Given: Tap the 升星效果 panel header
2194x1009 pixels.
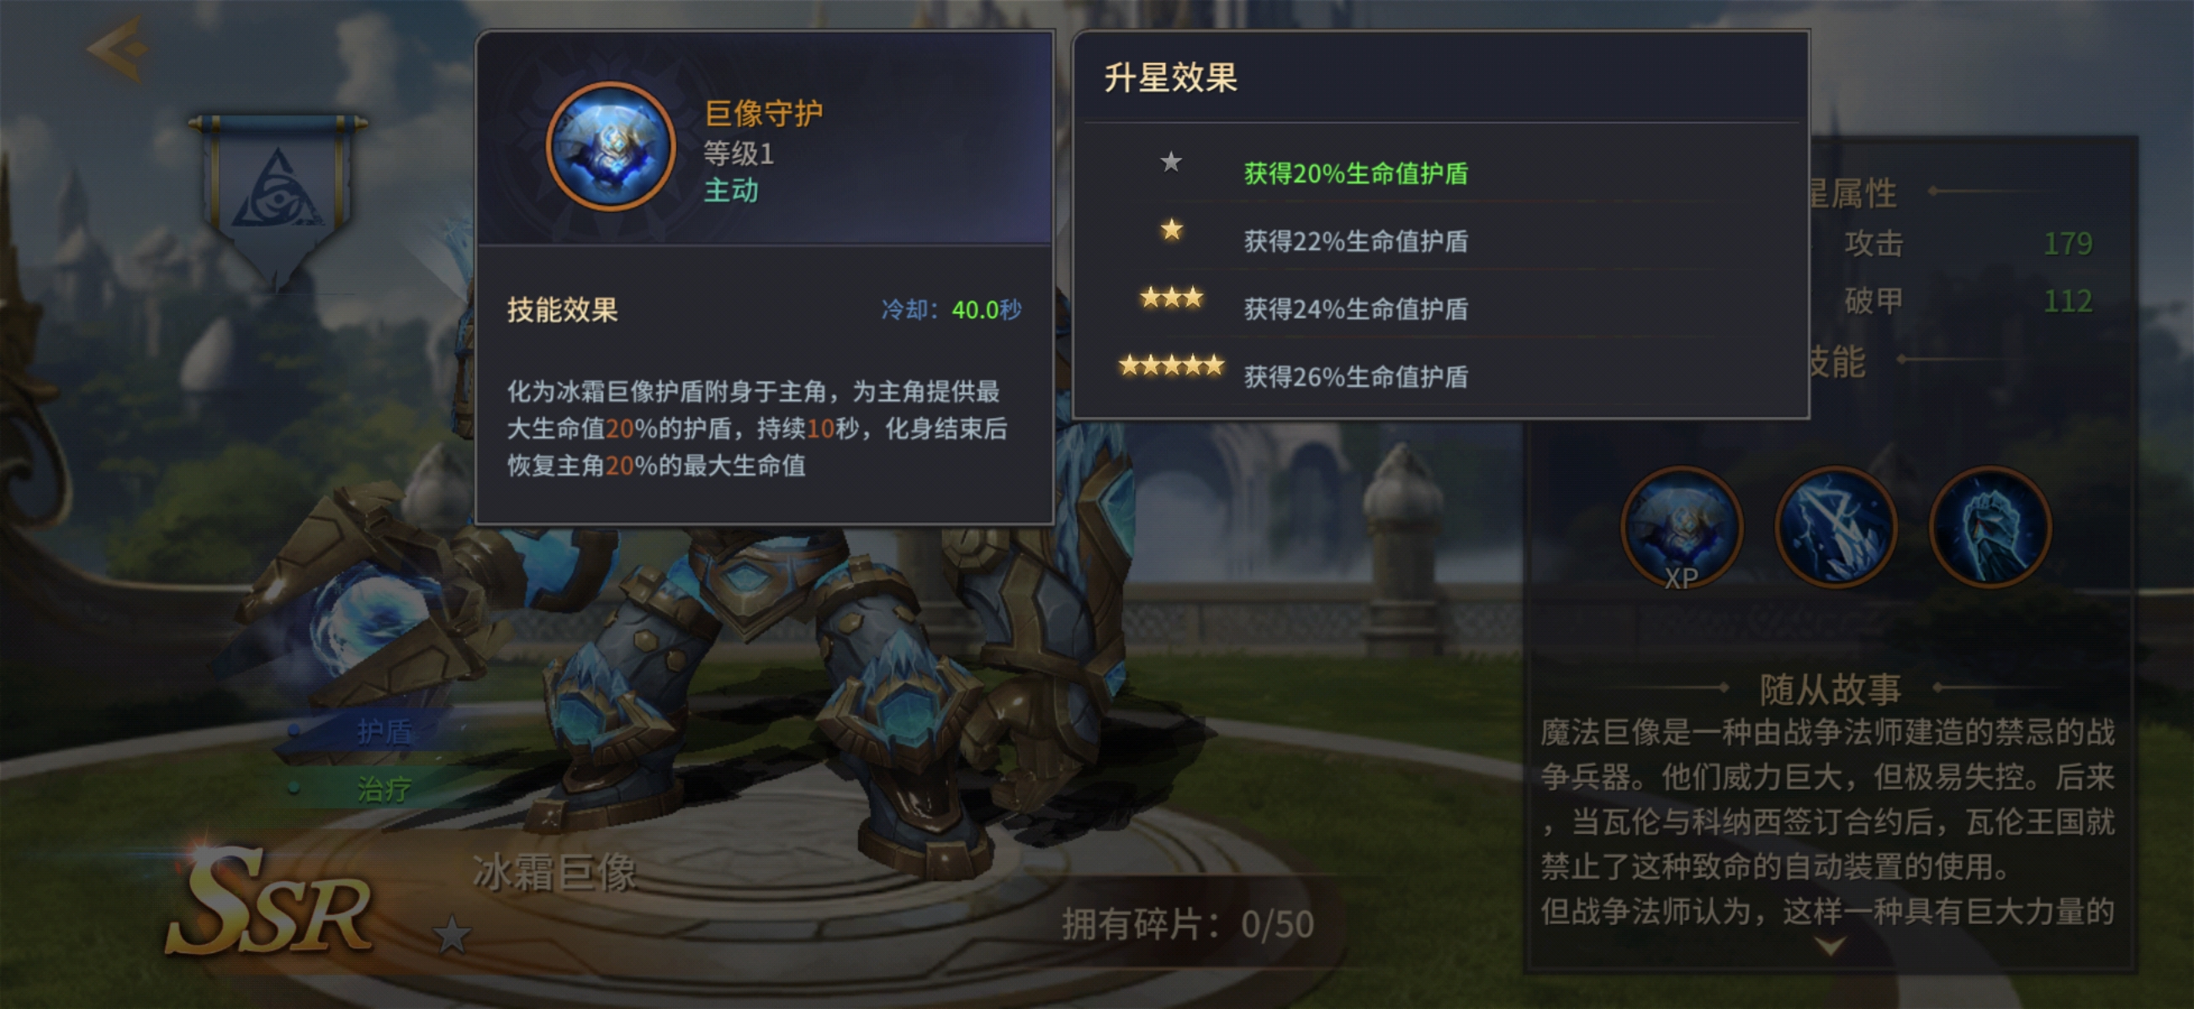Looking at the screenshot, I should click(x=1171, y=77).
